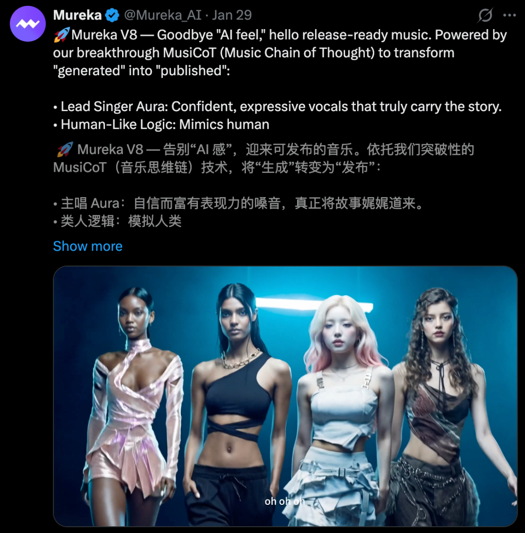Screen dimensions: 525x533
Task: Click the rocket emoji in the Chinese translation
Action: click(65, 150)
